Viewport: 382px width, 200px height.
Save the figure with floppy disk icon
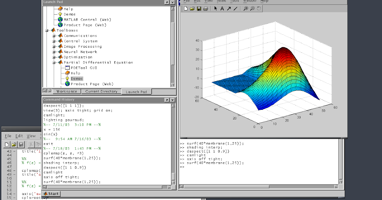coord(199,9)
